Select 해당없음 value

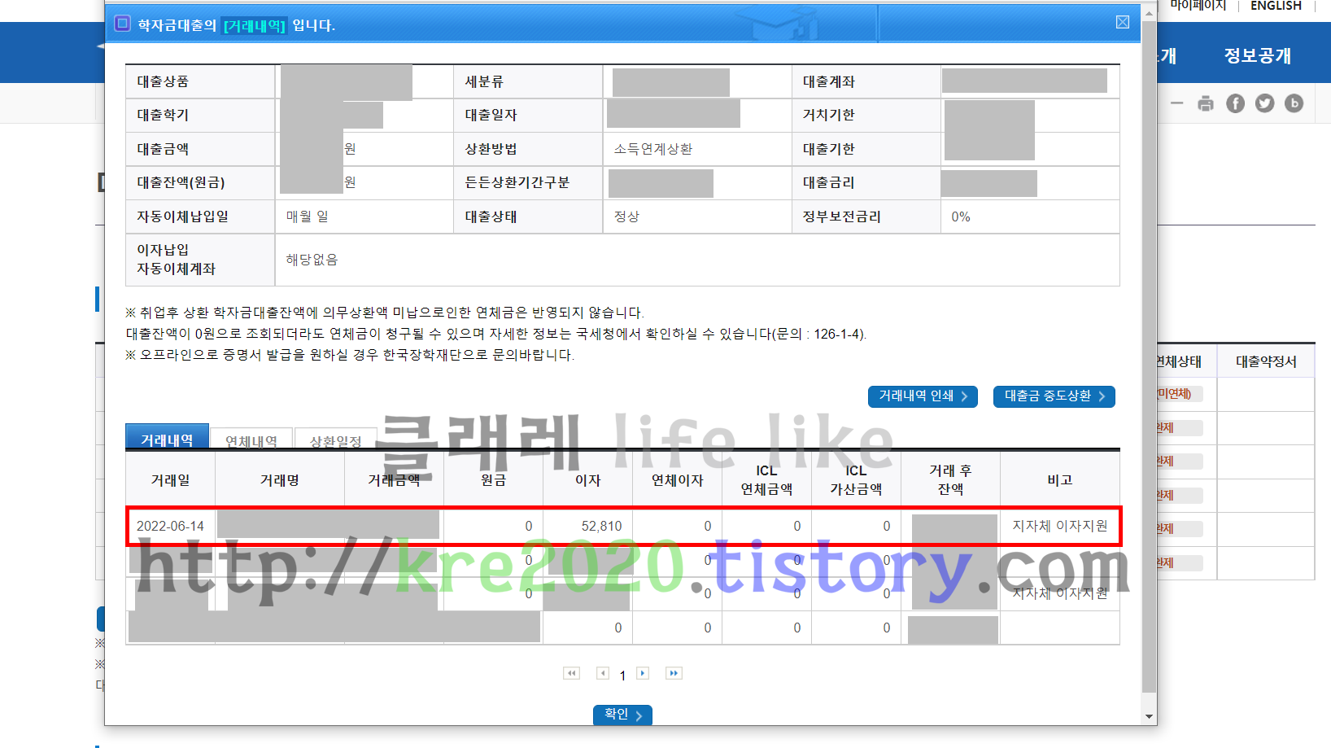(312, 260)
